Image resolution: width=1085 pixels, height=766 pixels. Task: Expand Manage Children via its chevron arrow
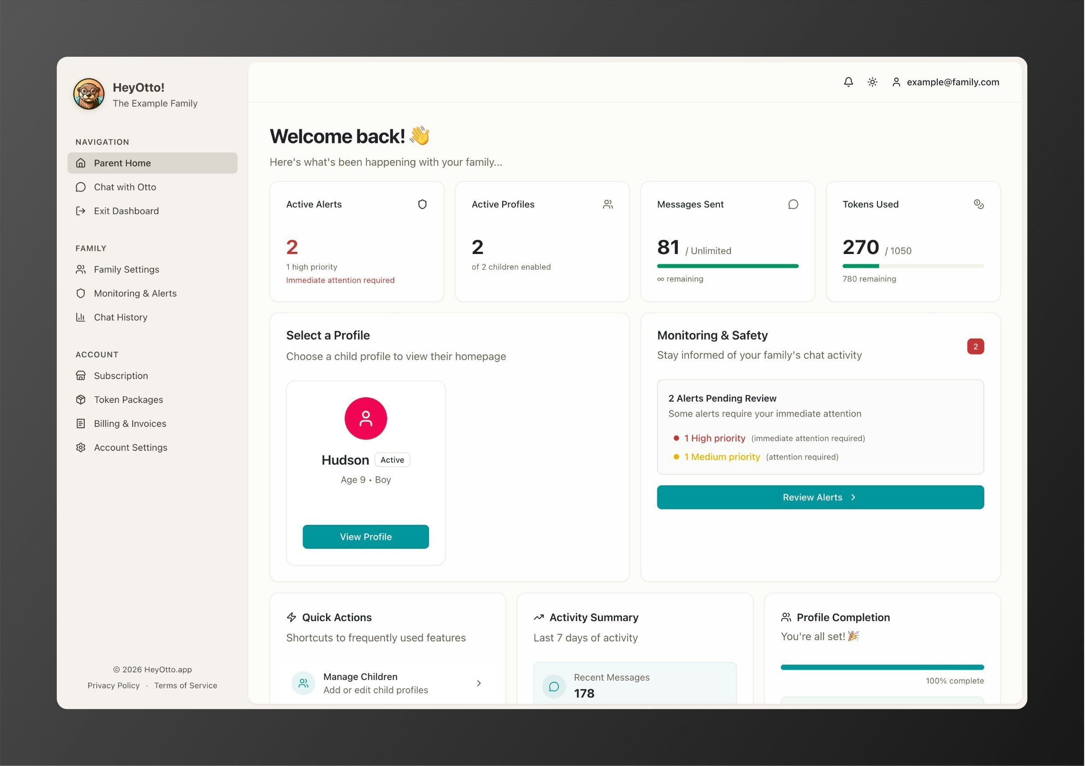(479, 683)
